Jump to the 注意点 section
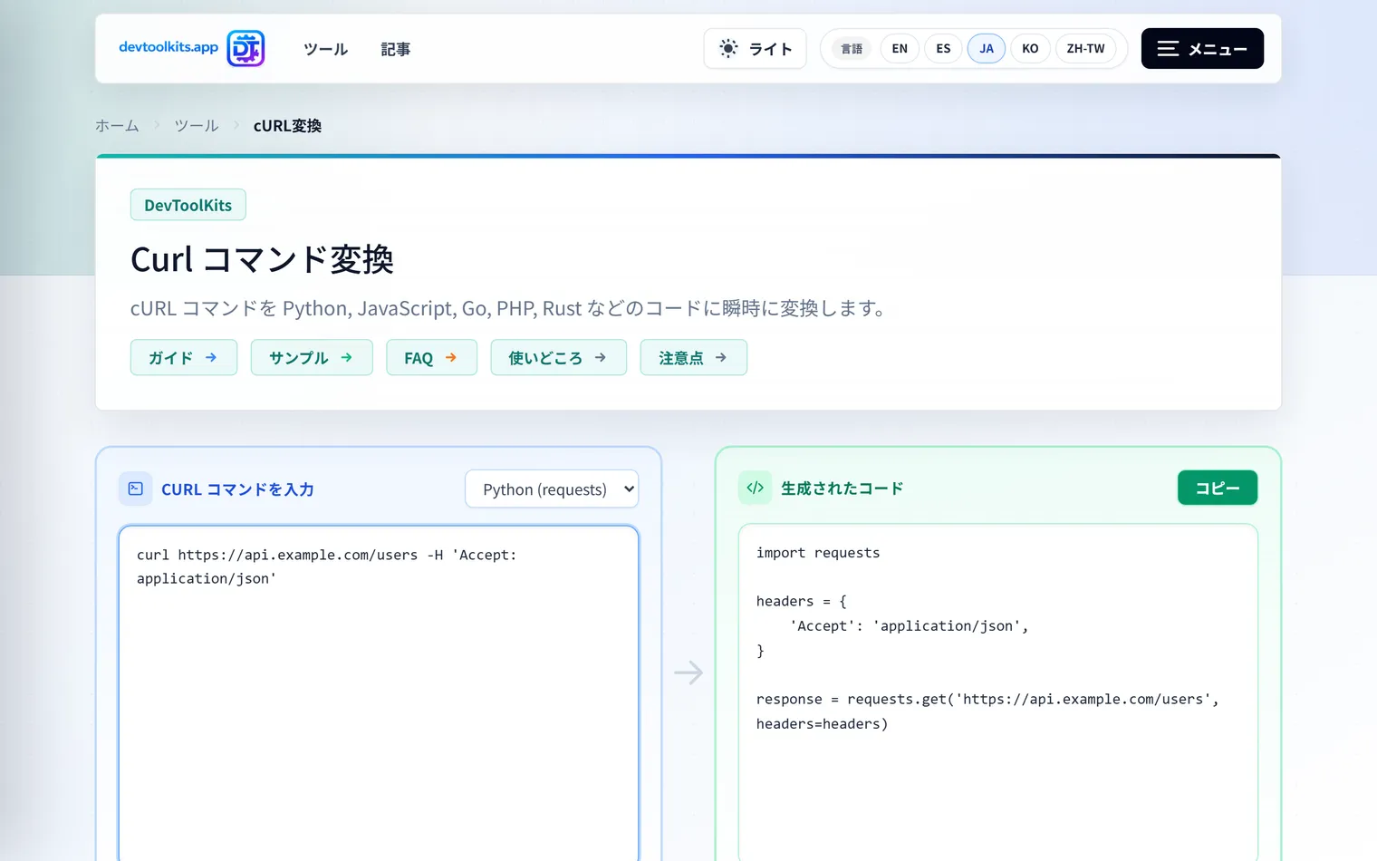Image resolution: width=1377 pixels, height=861 pixels. tap(694, 358)
